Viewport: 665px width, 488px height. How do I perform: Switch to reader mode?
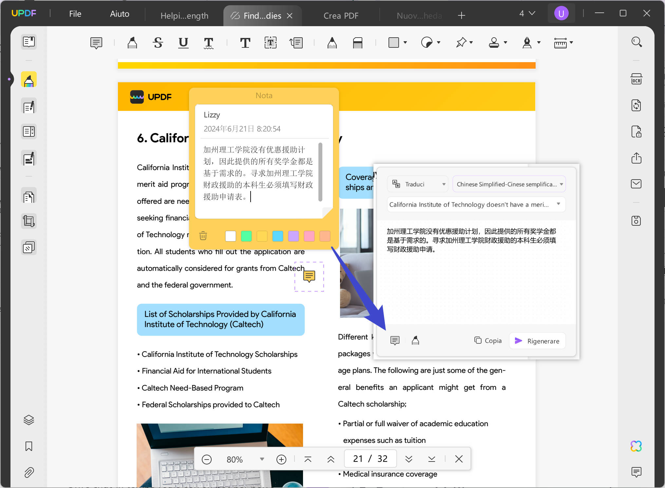pyautogui.click(x=29, y=42)
